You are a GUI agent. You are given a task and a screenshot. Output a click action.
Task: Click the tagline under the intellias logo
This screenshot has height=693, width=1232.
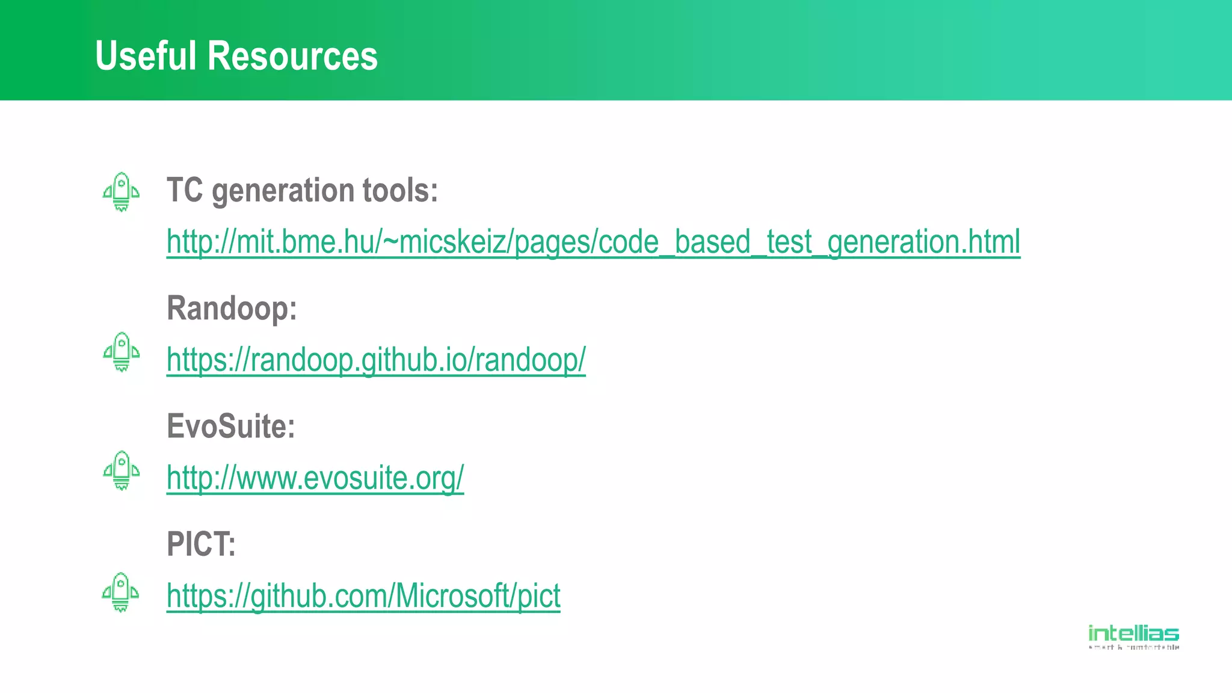click(x=1133, y=648)
